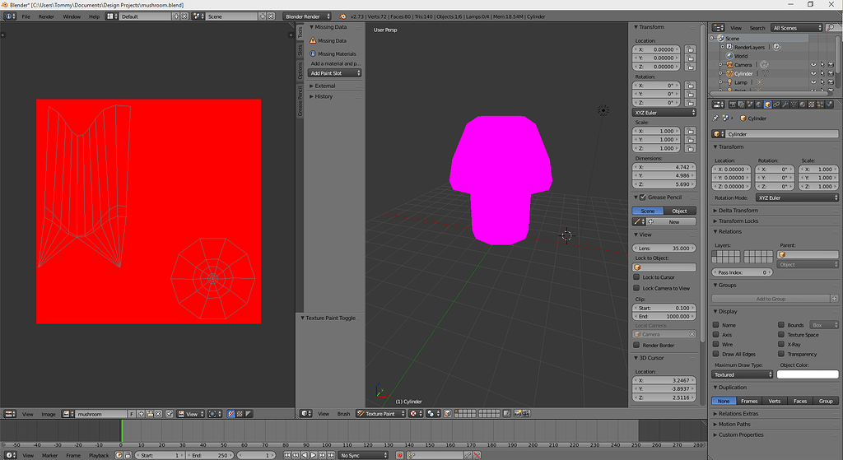Enable the X-Ray display checkbox
843x460 pixels.
click(781, 344)
